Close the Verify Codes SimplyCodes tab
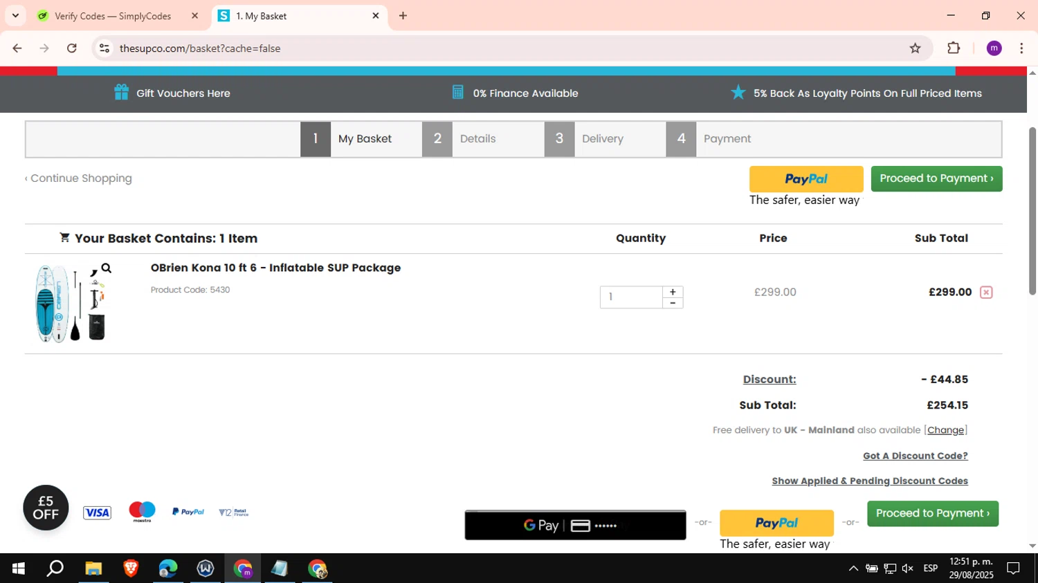1038x583 pixels. (194, 15)
